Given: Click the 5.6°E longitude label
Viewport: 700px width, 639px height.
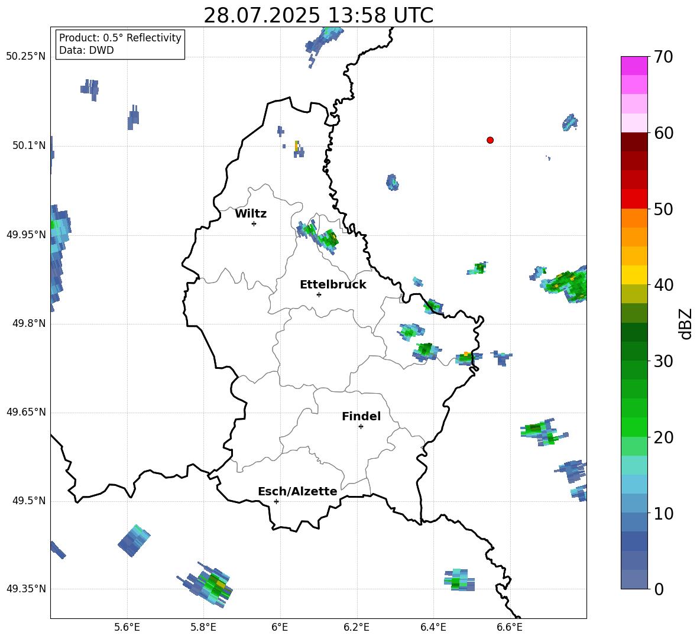Looking at the screenshot, I should tap(127, 627).
